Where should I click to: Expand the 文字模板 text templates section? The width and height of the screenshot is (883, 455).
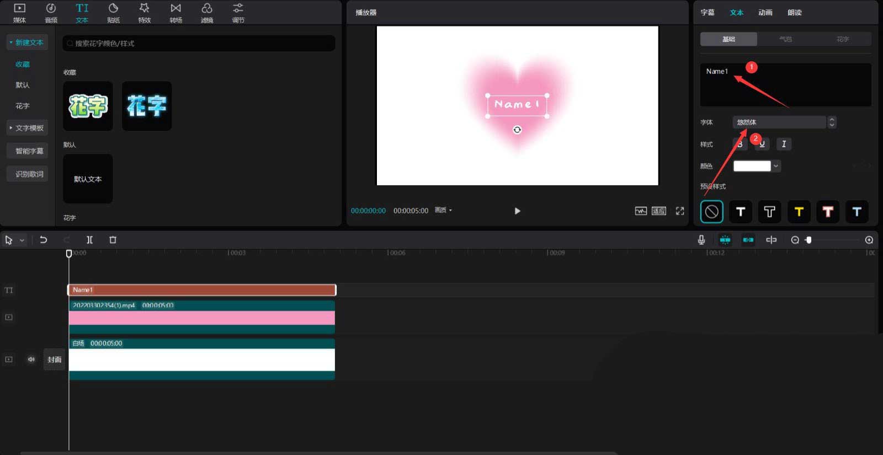pos(27,128)
